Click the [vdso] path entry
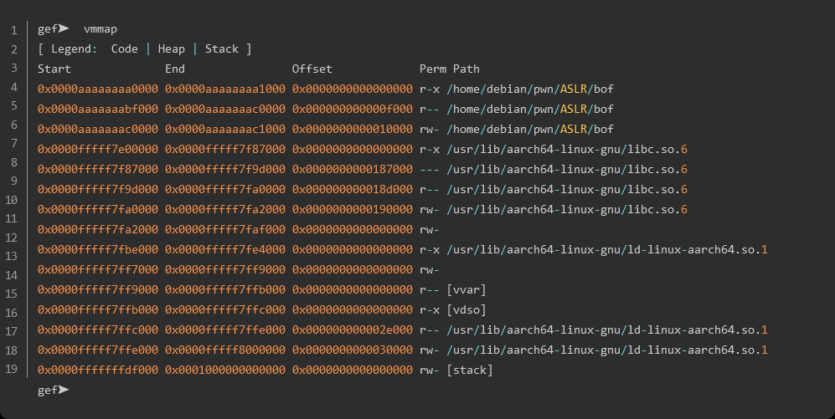This screenshot has width=835, height=419. tap(466, 309)
